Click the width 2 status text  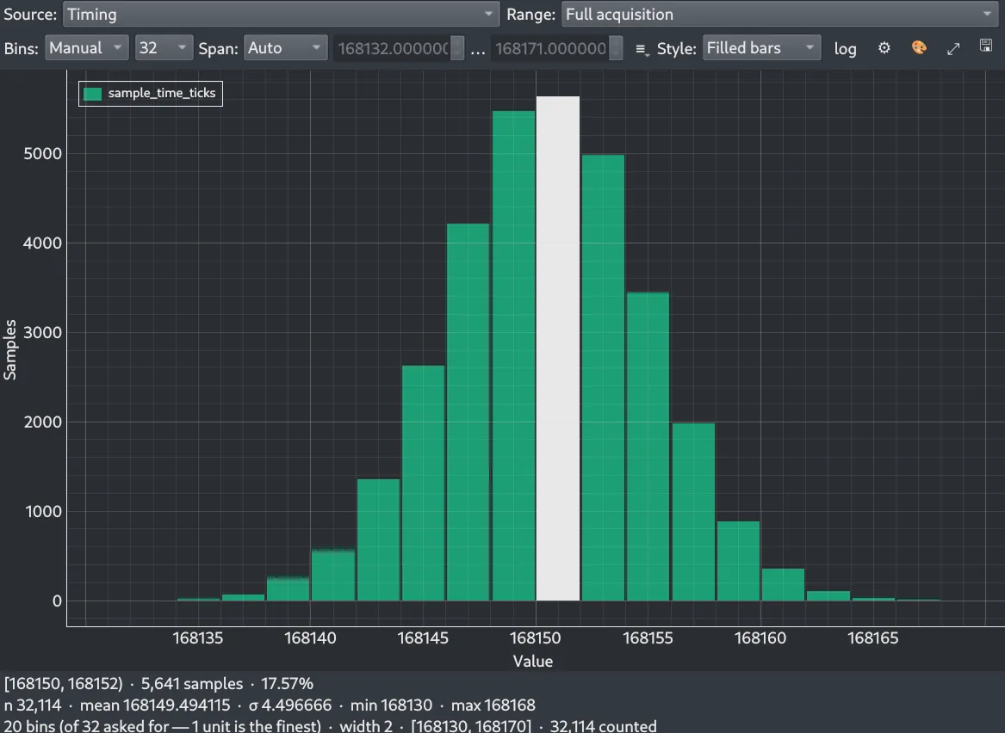tap(366, 726)
